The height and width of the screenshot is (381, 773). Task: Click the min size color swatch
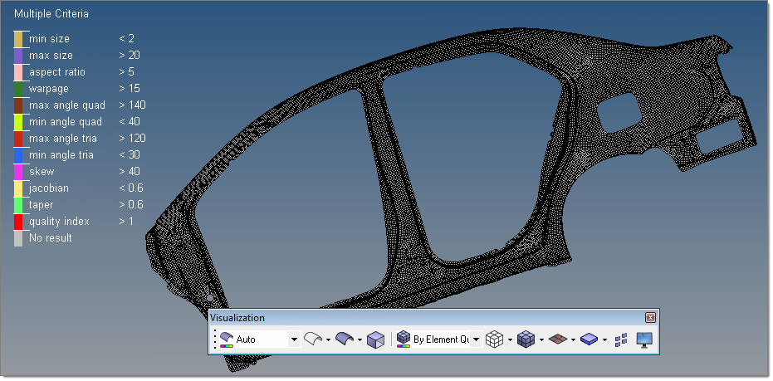click(18, 39)
